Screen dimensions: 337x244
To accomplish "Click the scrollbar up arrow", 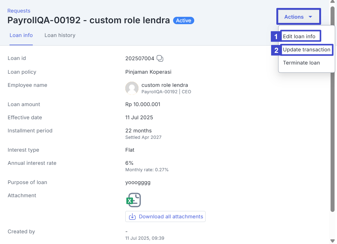I will coord(332,2).
